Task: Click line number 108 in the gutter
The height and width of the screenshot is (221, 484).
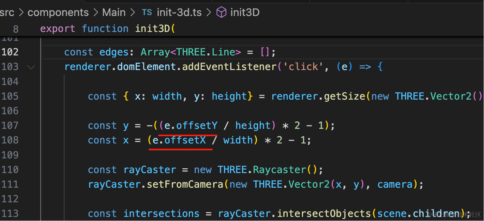Action: click(10, 140)
